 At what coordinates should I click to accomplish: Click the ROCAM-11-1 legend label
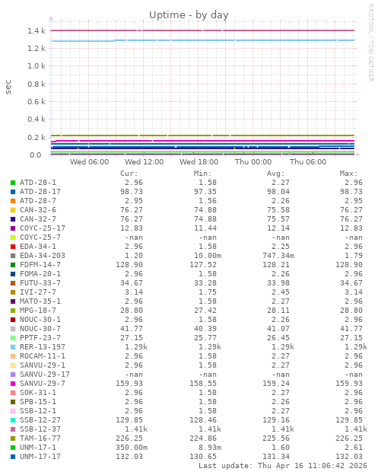[43, 356]
